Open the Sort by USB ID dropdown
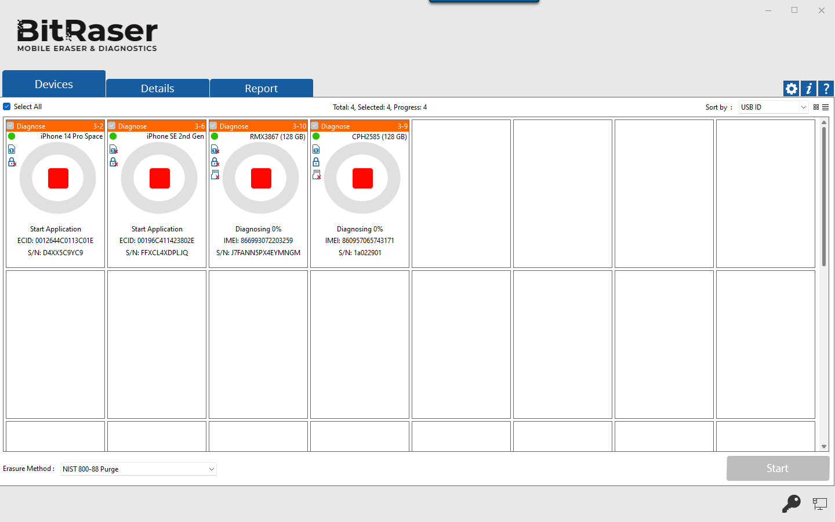Image resolution: width=835 pixels, height=522 pixels. point(774,107)
